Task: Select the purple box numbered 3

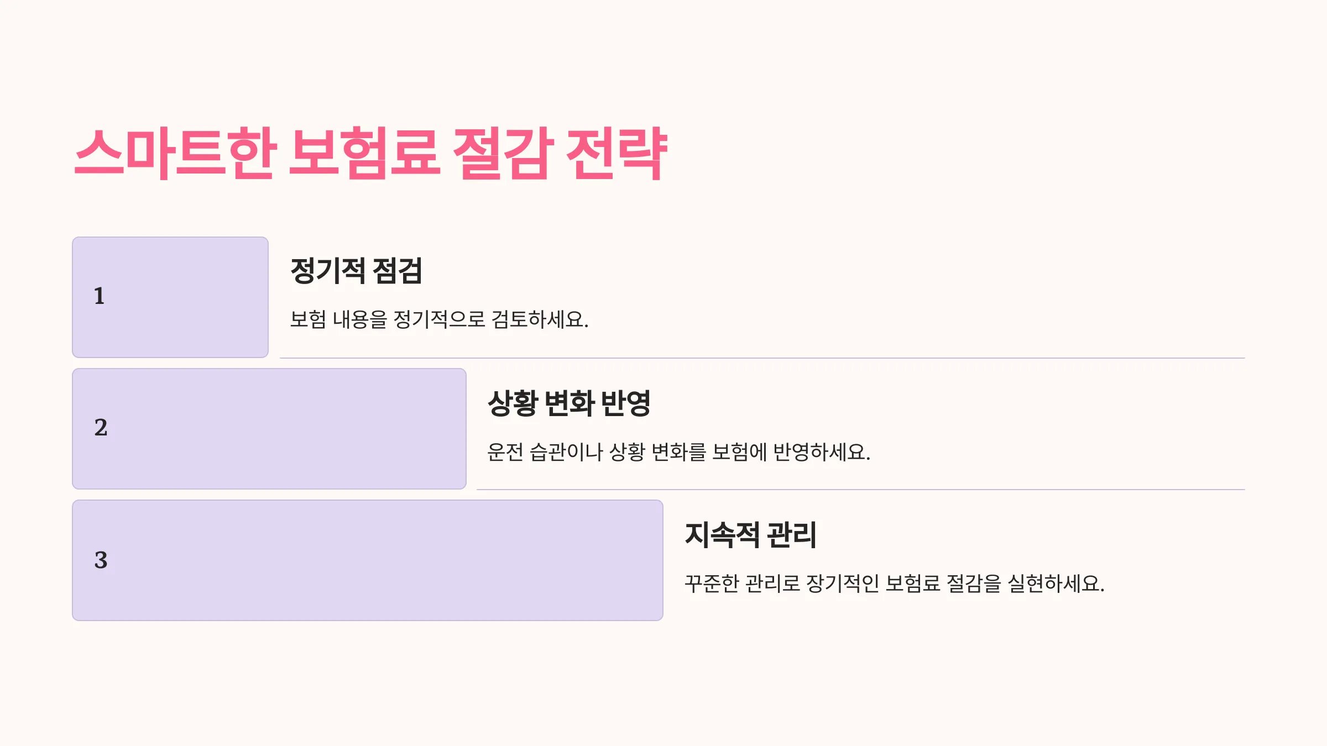Action: pyautogui.click(x=368, y=560)
